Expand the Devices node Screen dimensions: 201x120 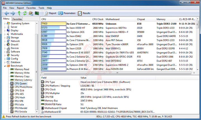pyautogui.click(x=5, y=48)
